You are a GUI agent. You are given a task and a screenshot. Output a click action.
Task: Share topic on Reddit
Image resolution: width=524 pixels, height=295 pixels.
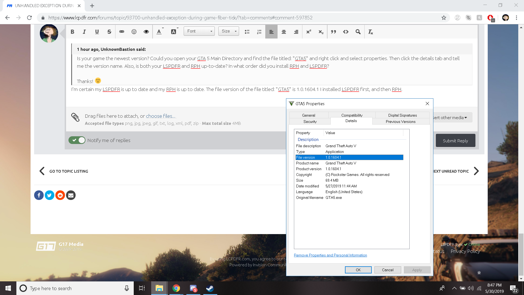tap(60, 195)
